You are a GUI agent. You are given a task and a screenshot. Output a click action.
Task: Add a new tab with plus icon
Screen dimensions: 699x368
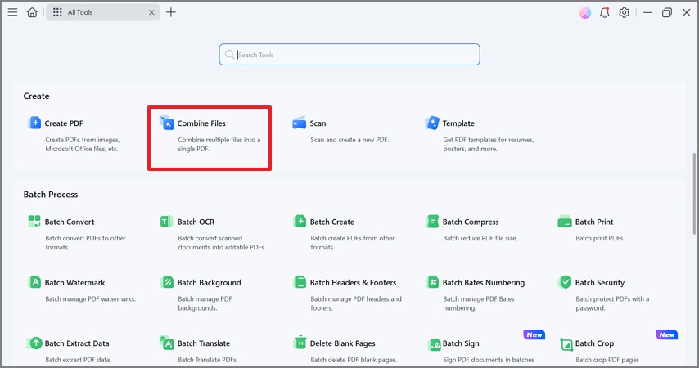point(171,12)
